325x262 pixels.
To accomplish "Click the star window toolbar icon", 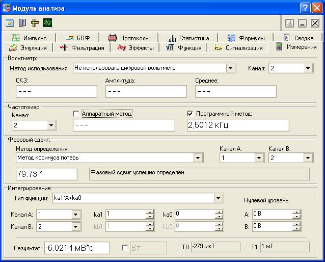I will pyautogui.click(x=10, y=23).
